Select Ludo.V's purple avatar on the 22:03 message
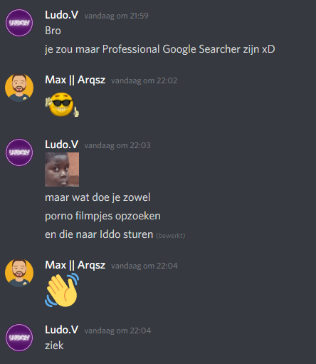Viewport: 316px width, 364px height. tap(19, 152)
